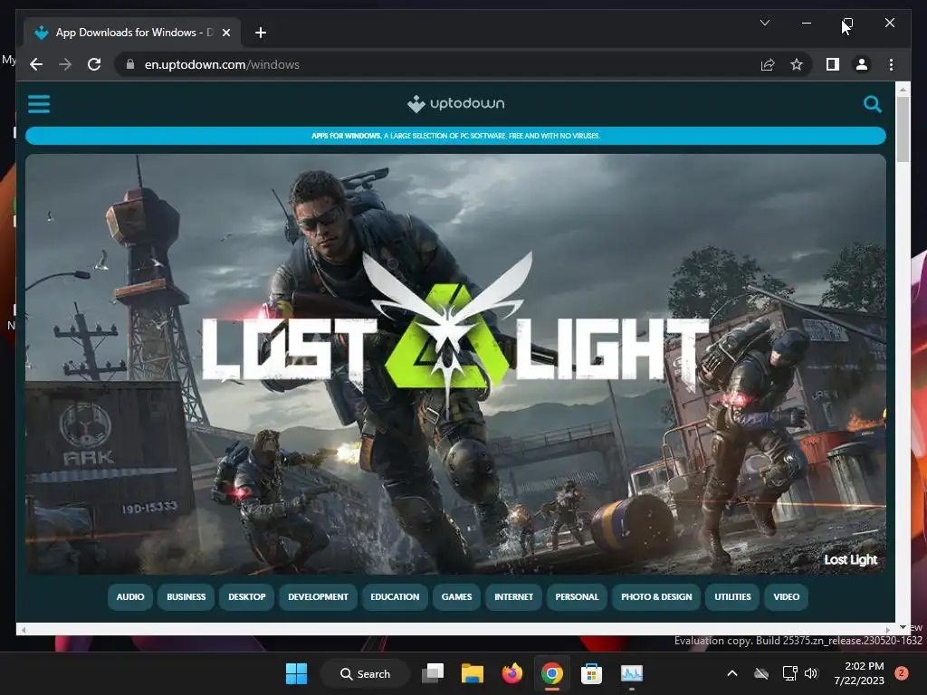Open notifications badge showing 2
Image resolution: width=927 pixels, height=695 pixels.
click(x=902, y=673)
